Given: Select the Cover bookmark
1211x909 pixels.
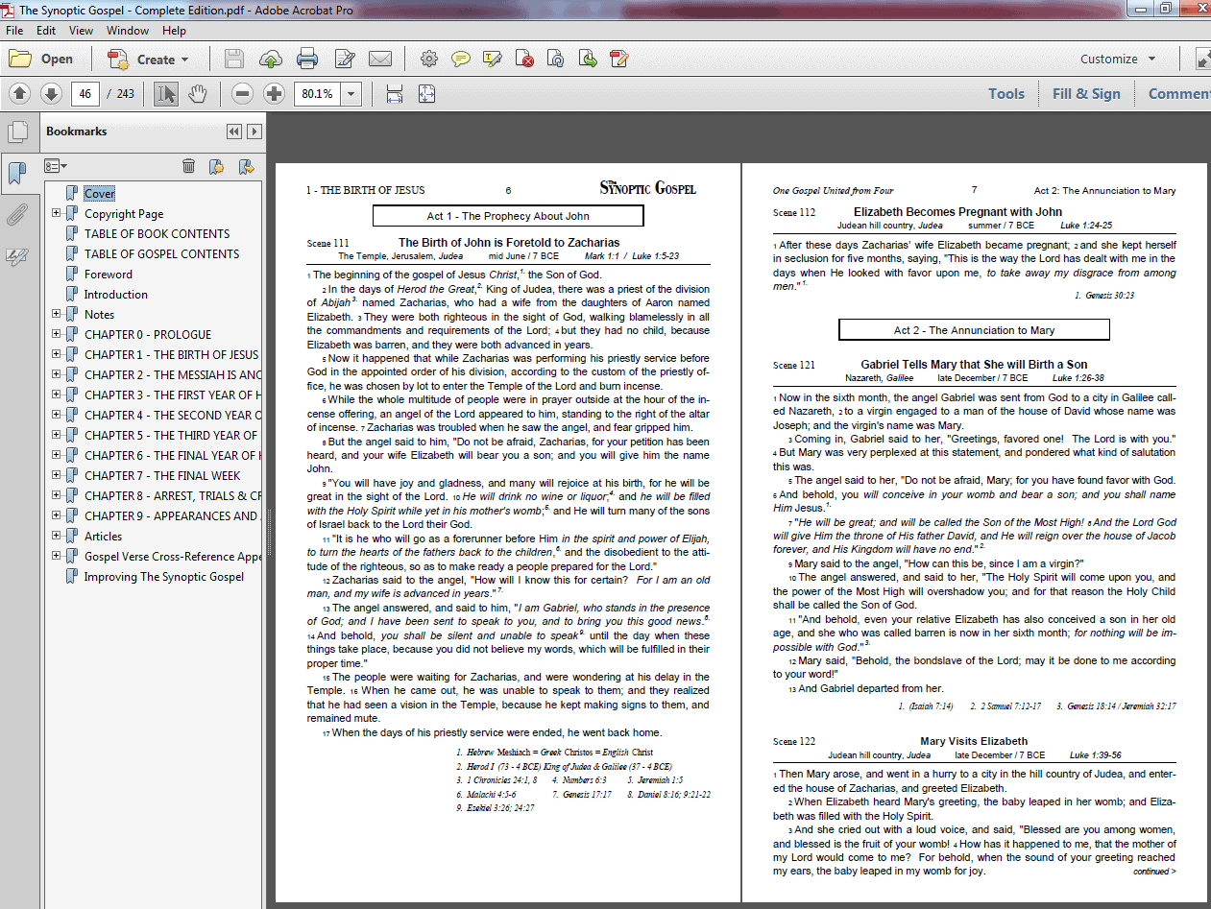Looking at the screenshot, I should pyautogui.click(x=99, y=194).
